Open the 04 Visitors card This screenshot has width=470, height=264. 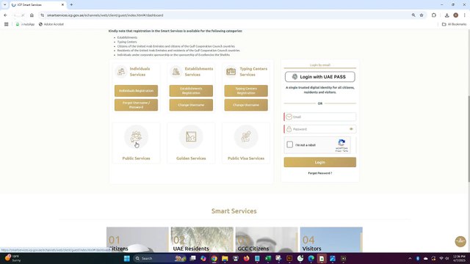[331, 240]
